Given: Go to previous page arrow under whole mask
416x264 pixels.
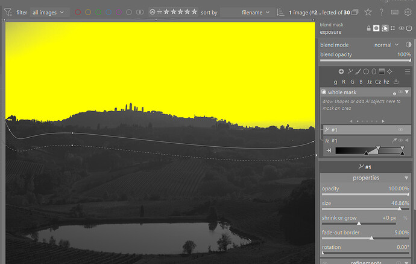Looking at the screenshot, I should 351,121.
